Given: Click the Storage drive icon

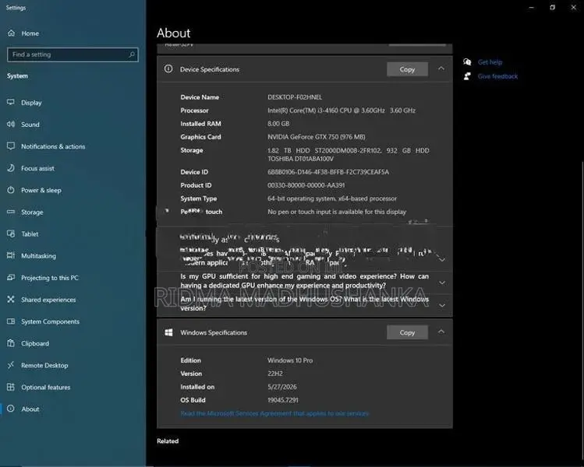Looking at the screenshot, I should click(11, 212).
